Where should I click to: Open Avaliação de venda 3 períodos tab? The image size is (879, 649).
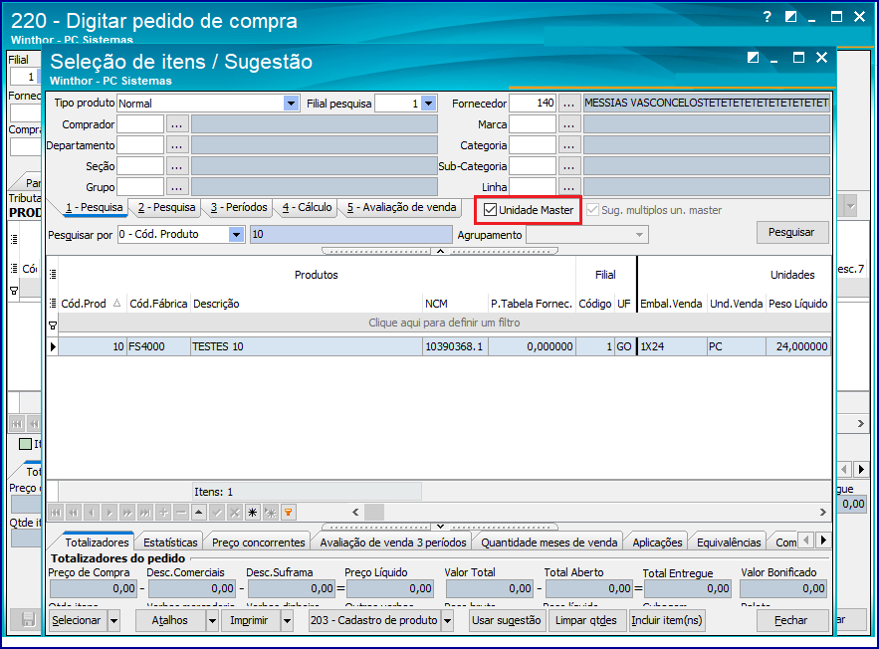(x=393, y=542)
